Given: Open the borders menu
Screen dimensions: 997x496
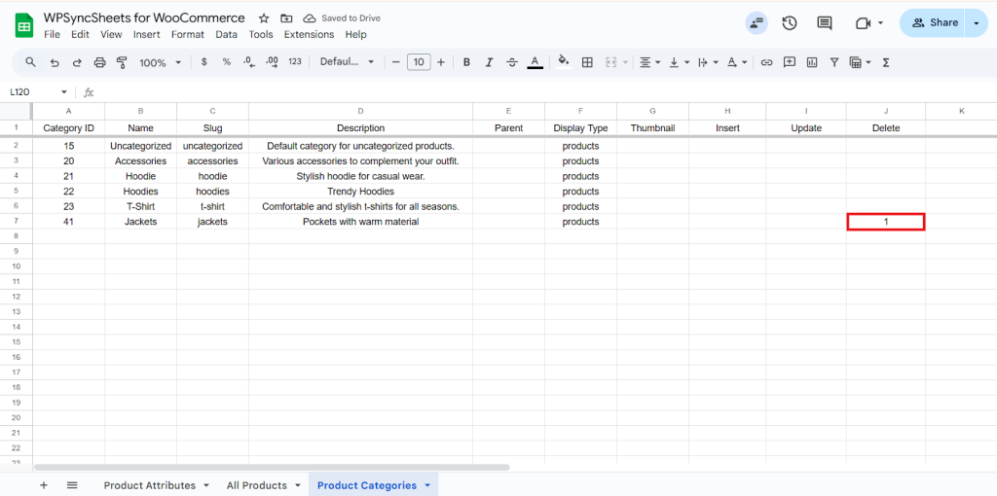Looking at the screenshot, I should (x=587, y=62).
